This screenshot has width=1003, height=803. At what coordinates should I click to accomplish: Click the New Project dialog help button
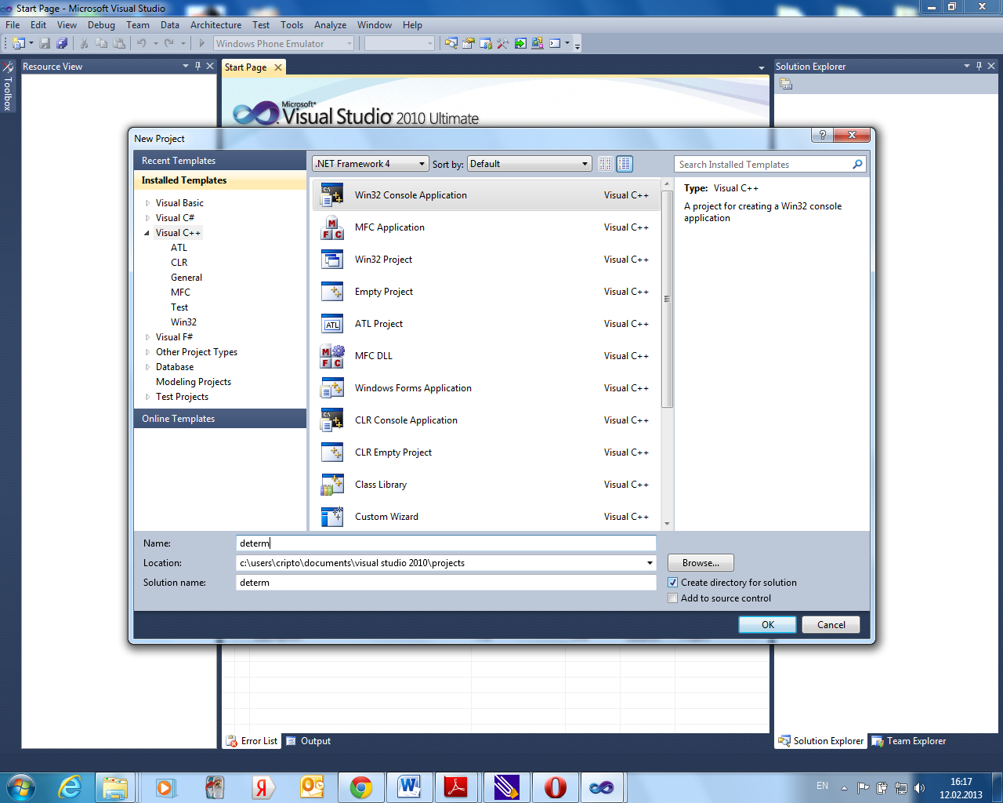(822, 135)
